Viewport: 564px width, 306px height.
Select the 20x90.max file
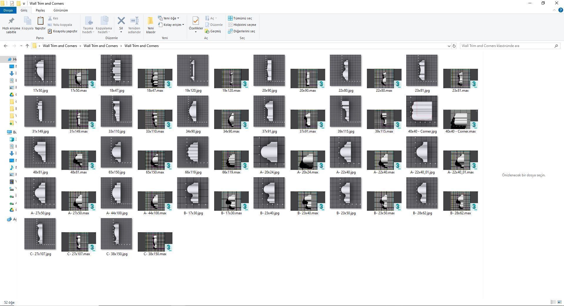click(308, 78)
